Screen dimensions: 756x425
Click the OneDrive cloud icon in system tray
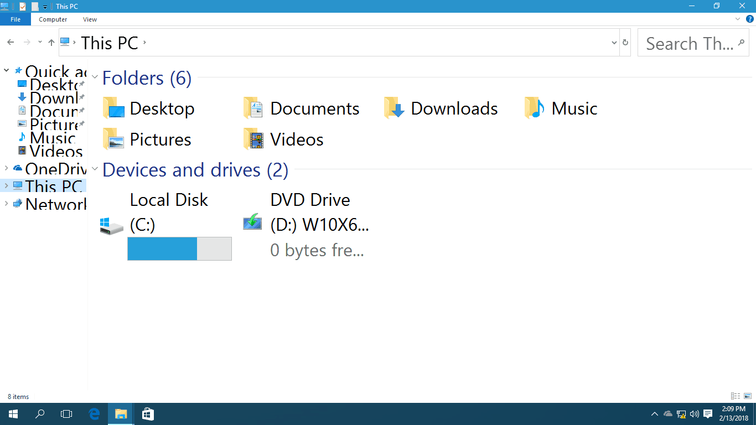668,413
